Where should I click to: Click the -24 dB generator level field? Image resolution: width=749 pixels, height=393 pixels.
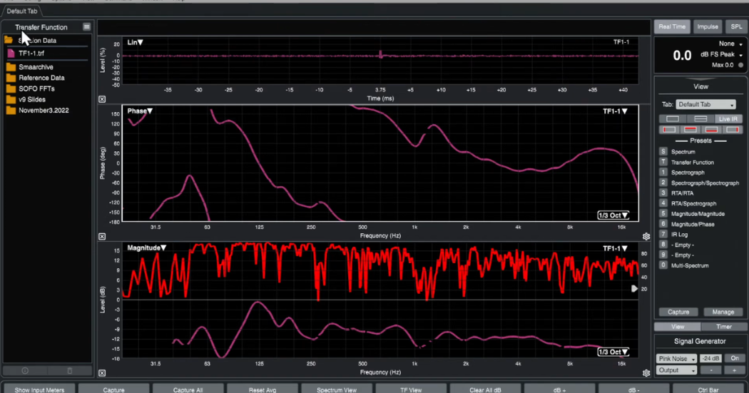click(x=710, y=359)
